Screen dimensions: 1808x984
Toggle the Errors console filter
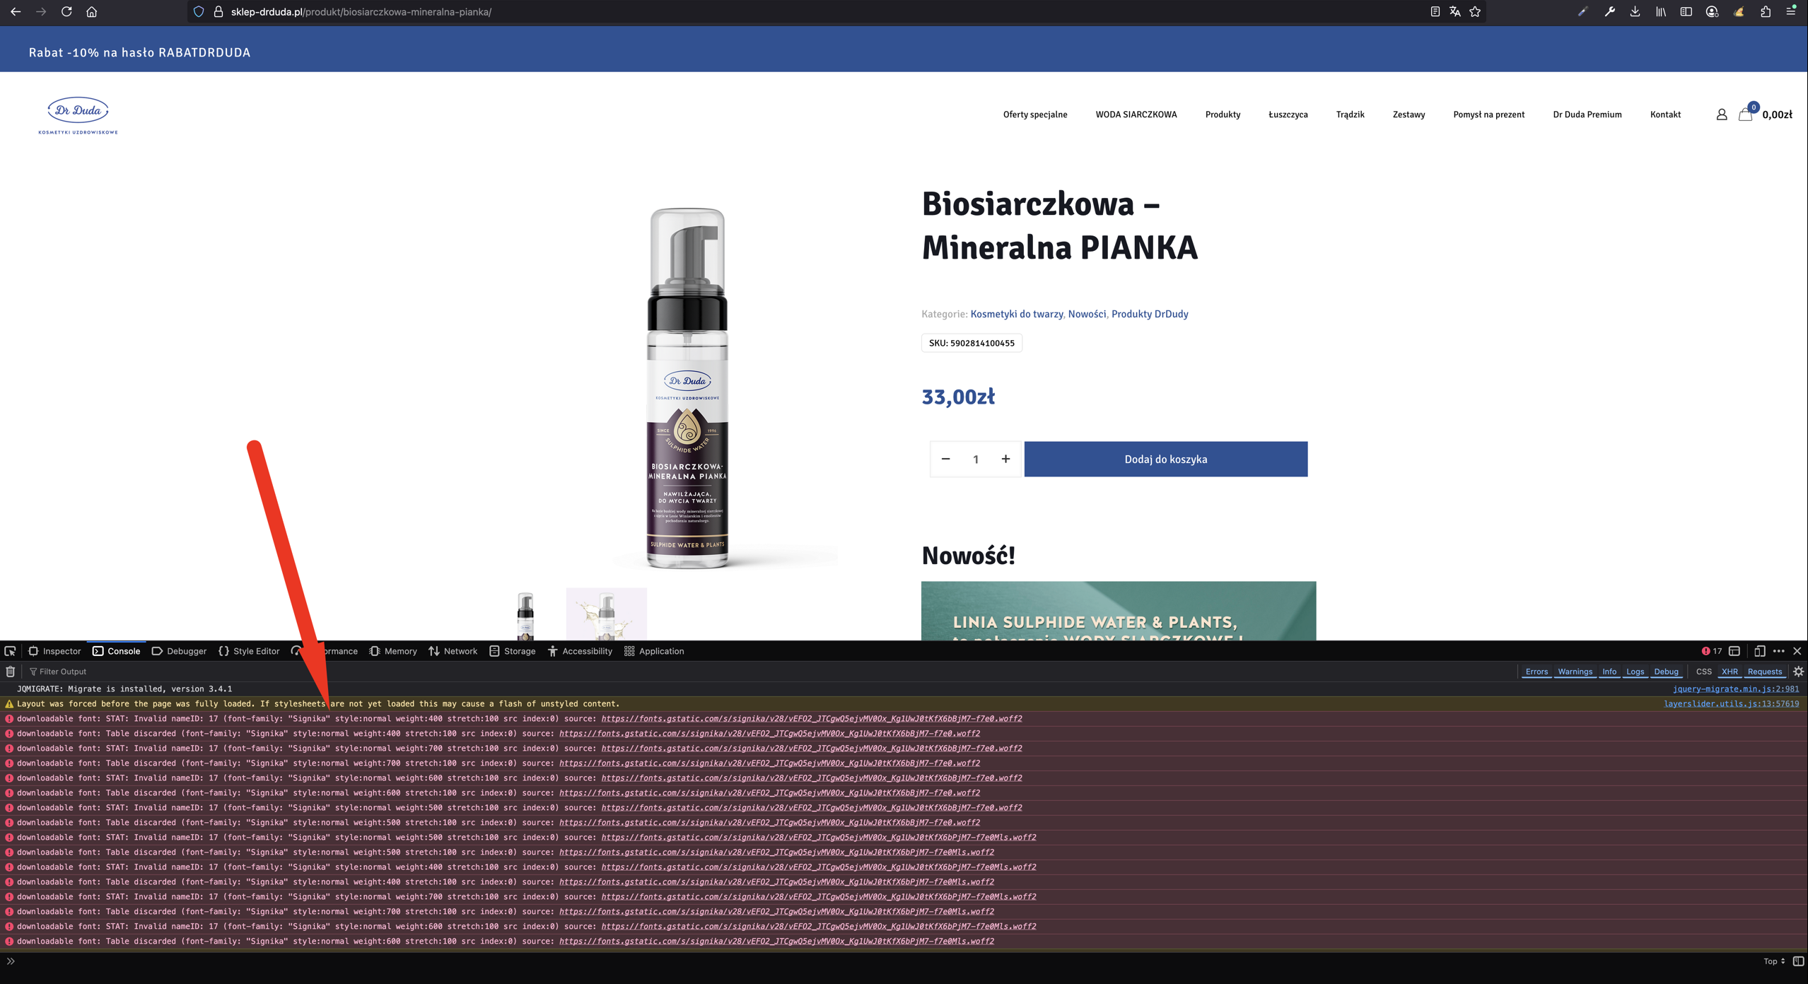click(x=1536, y=672)
